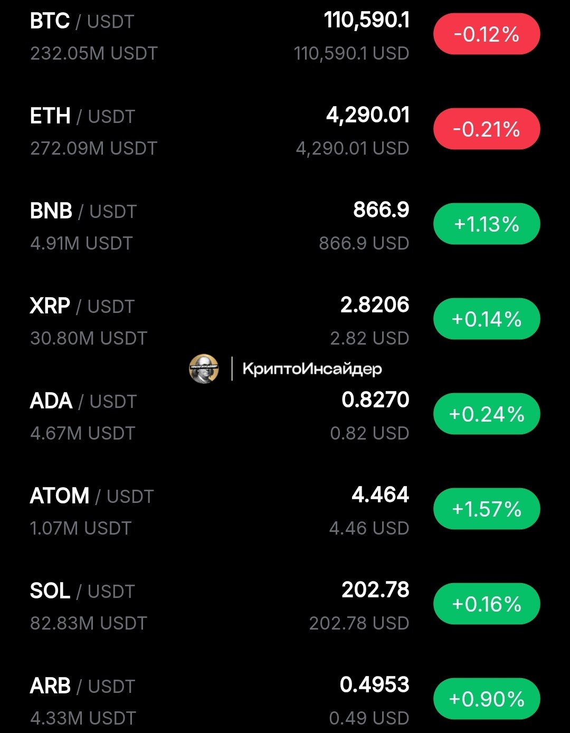Open the BTC / USDT pair
The height and width of the screenshot is (733, 570).
tap(82, 21)
